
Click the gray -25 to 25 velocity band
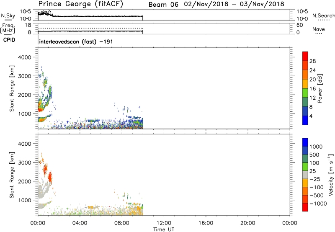(305, 175)
